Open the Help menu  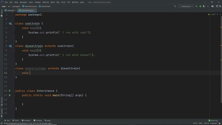pos(82,2)
